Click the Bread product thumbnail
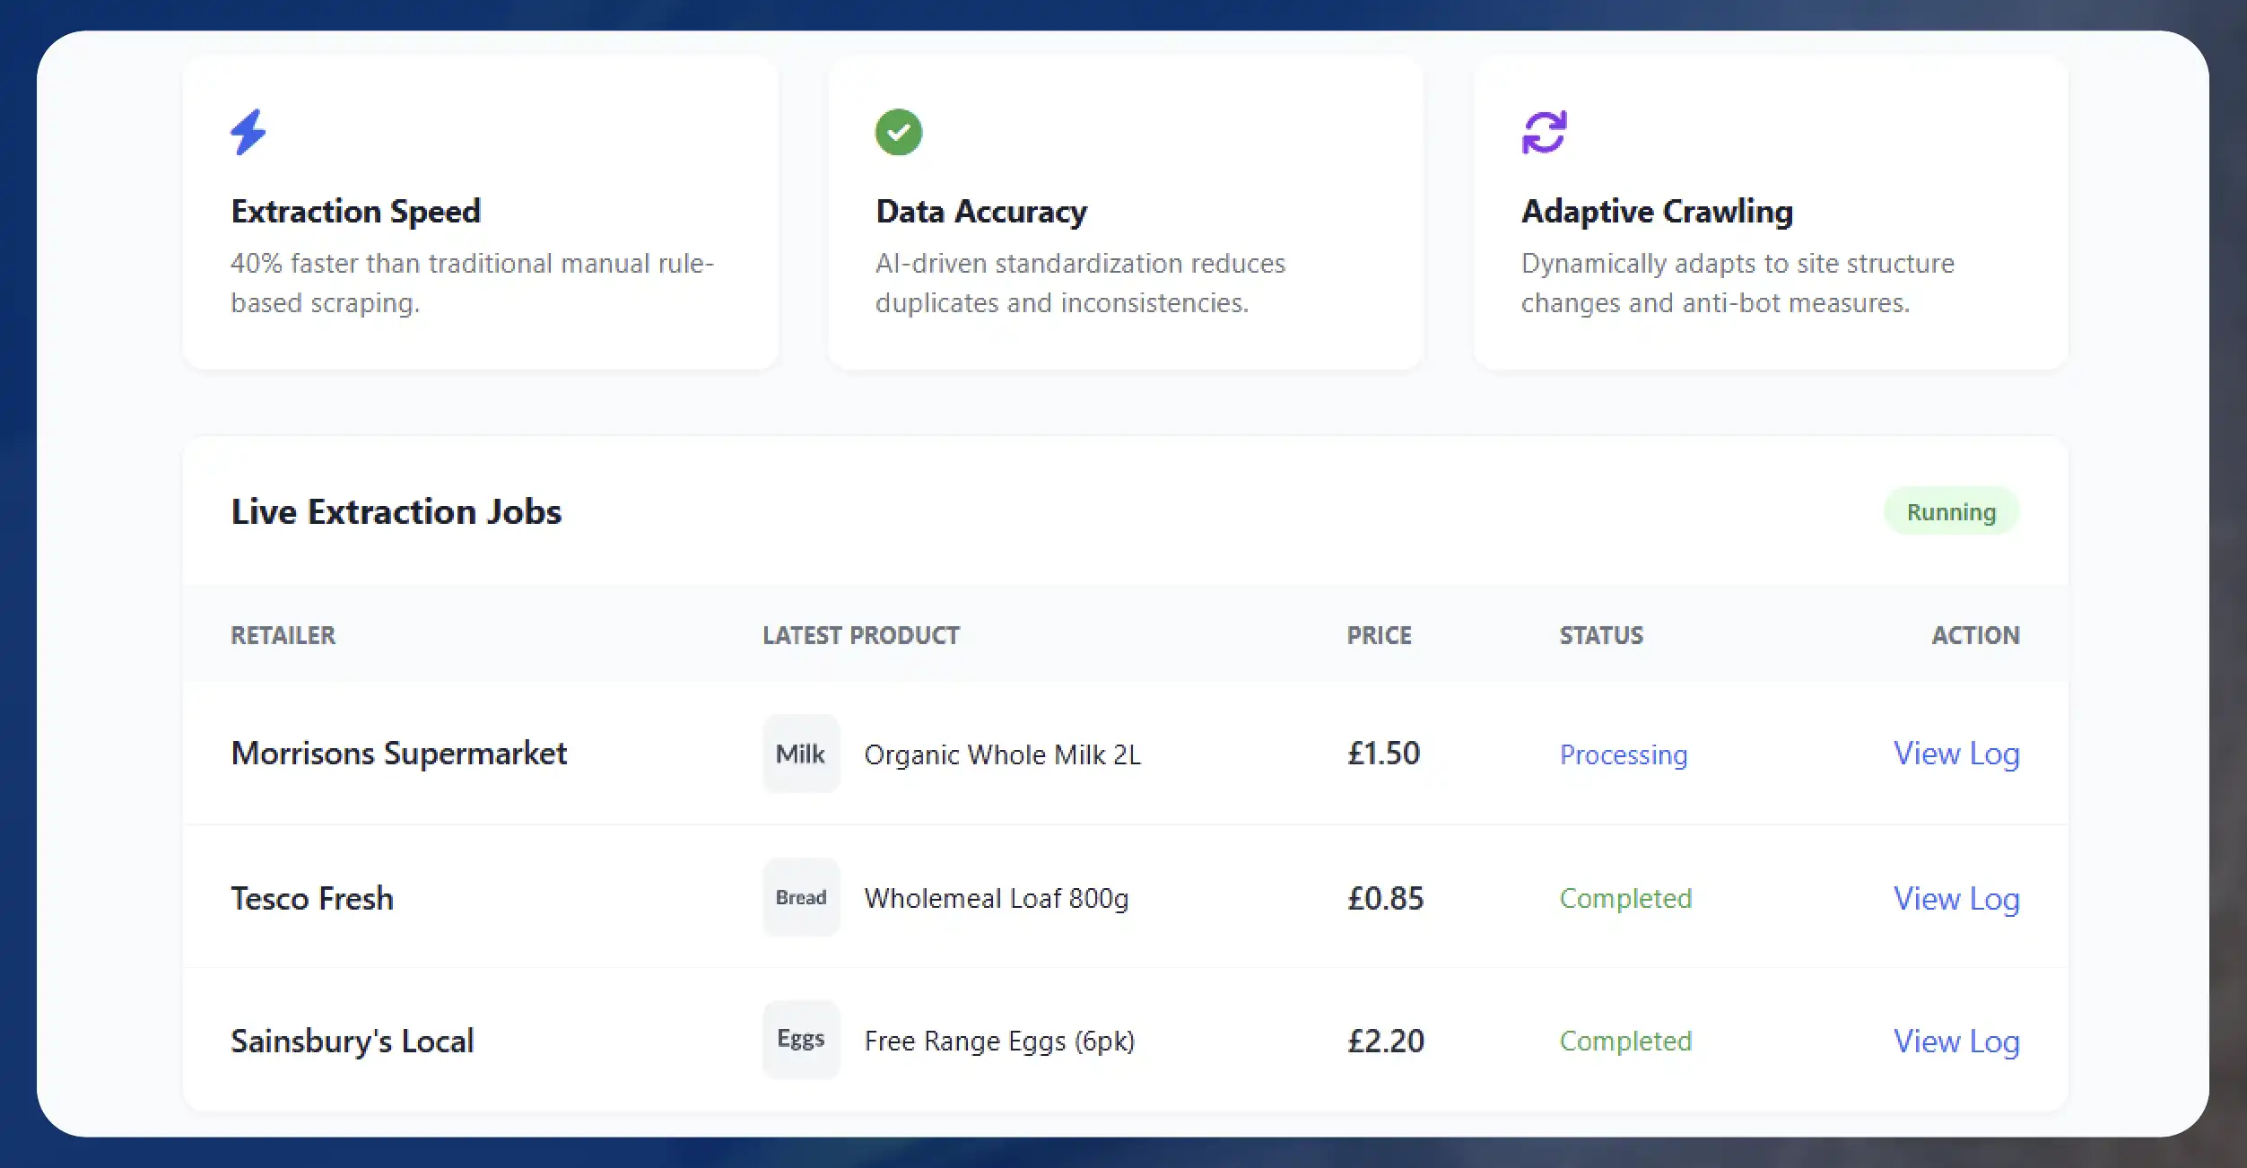 coord(801,897)
